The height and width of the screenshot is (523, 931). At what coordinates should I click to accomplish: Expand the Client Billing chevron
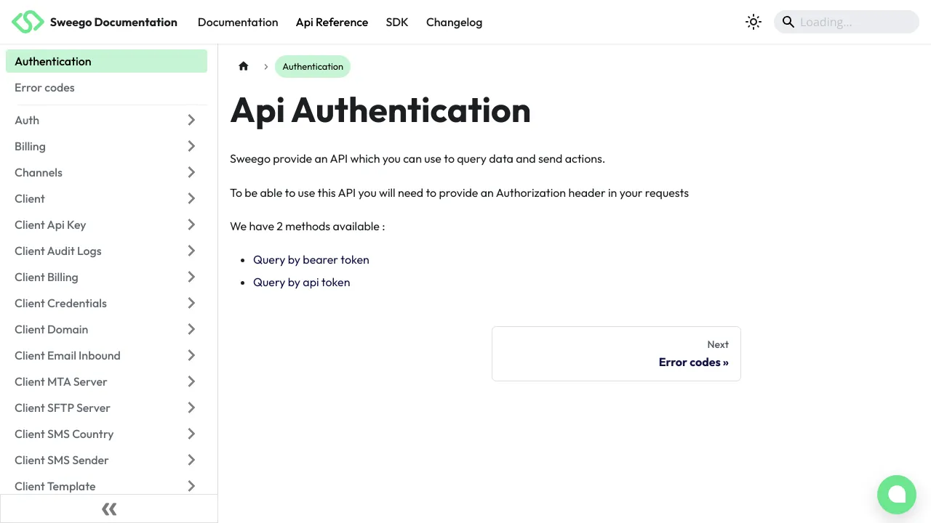click(191, 277)
